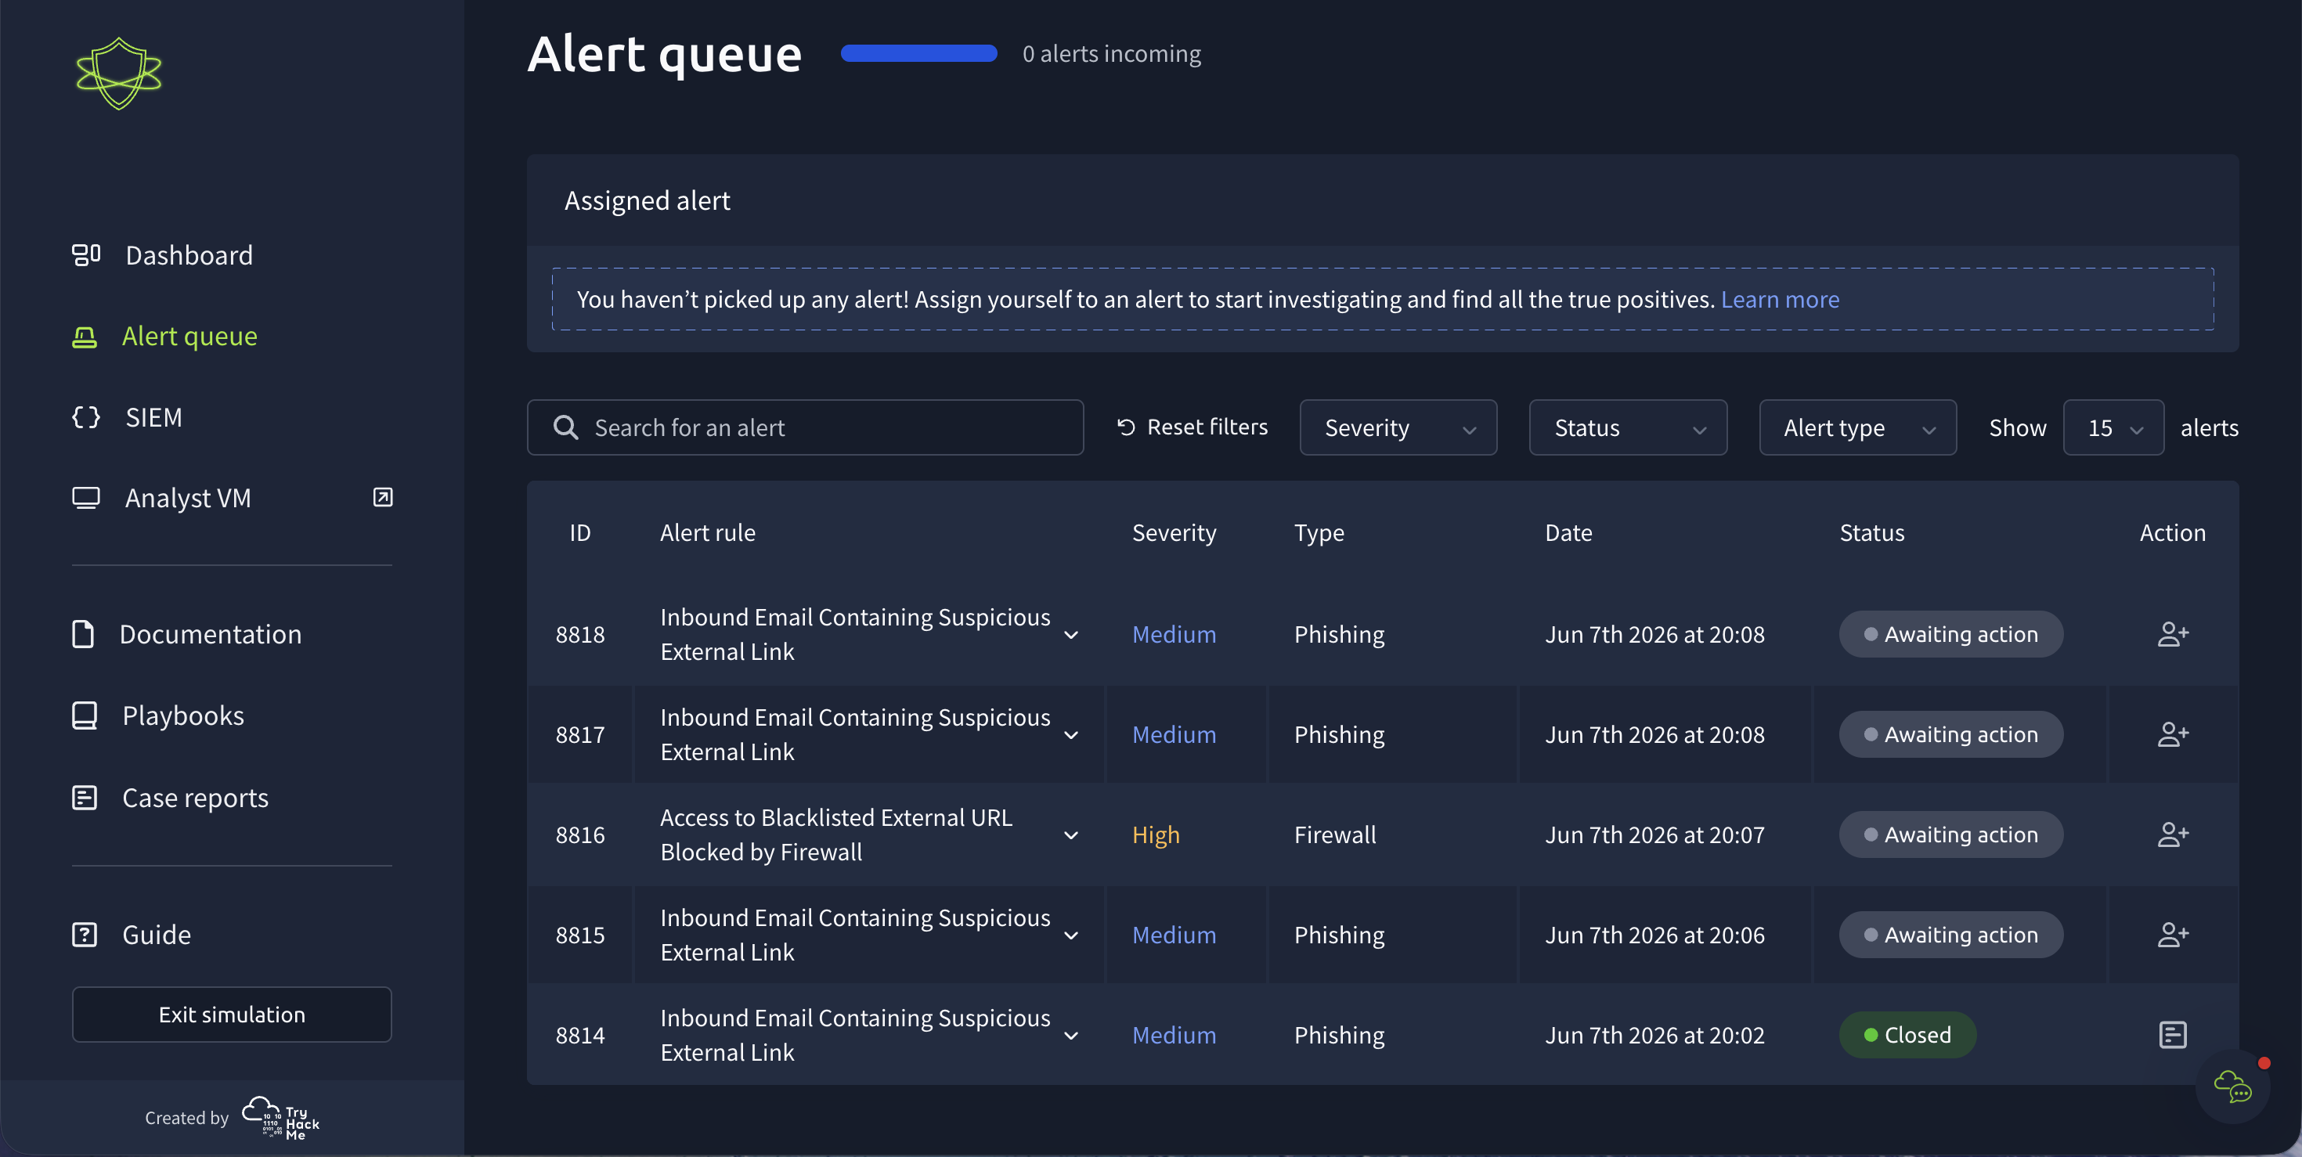The width and height of the screenshot is (2302, 1157).
Task: Click Awaiting action badge for 8818
Action: coord(1950,634)
